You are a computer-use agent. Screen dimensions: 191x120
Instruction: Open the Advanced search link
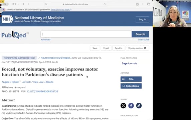45,40
